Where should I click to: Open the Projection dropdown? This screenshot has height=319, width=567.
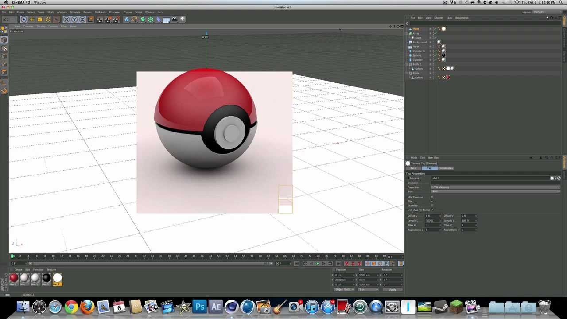coord(495,187)
